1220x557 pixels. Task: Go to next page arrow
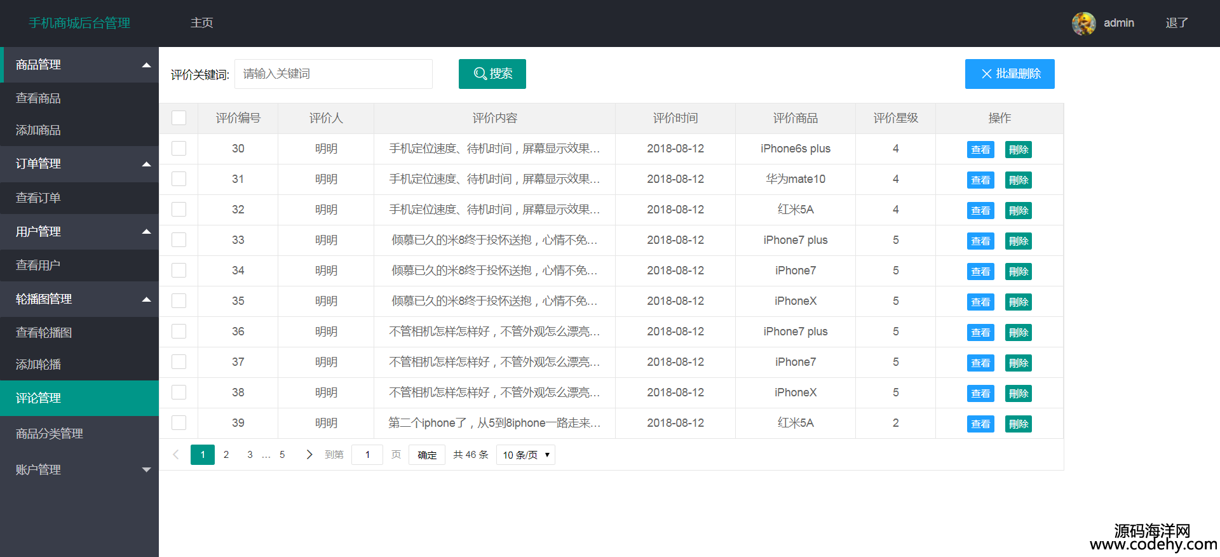click(309, 455)
